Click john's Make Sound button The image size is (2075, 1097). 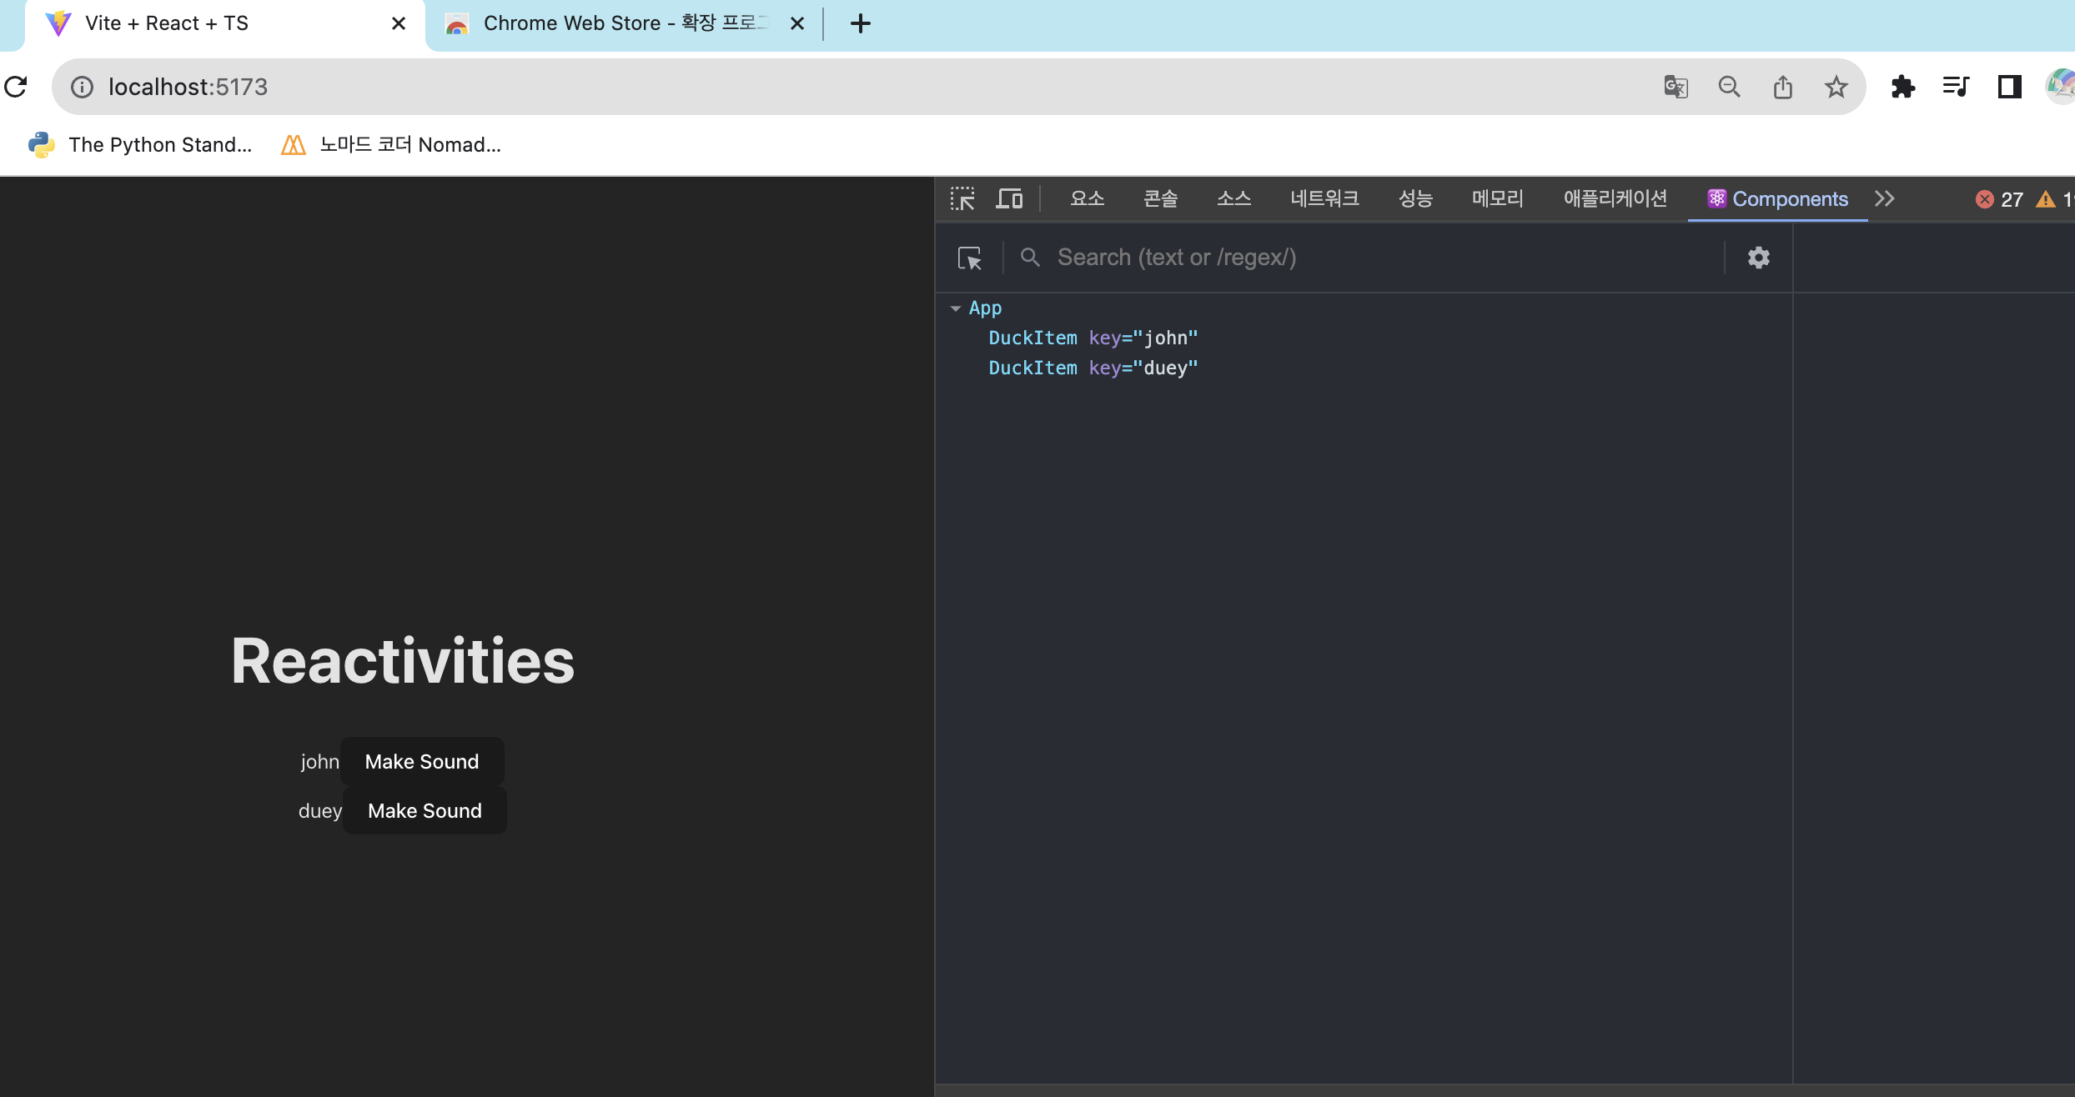pyautogui.click(x=421, y=761)
